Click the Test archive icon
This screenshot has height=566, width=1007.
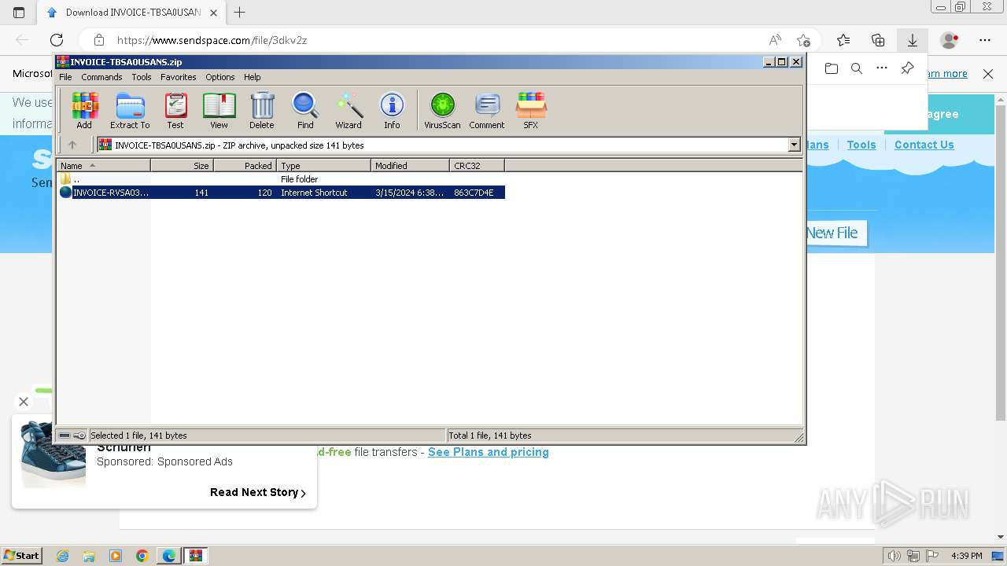tap(175, 110)
